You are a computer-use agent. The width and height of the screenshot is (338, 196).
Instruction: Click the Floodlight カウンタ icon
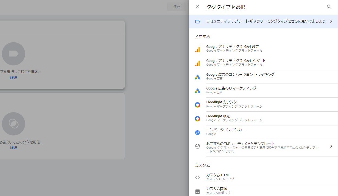(197, 105)
